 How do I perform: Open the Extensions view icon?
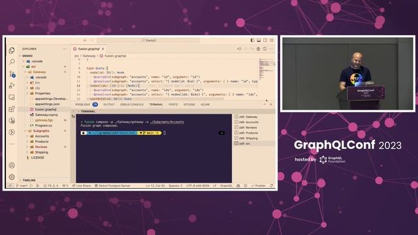12,109
